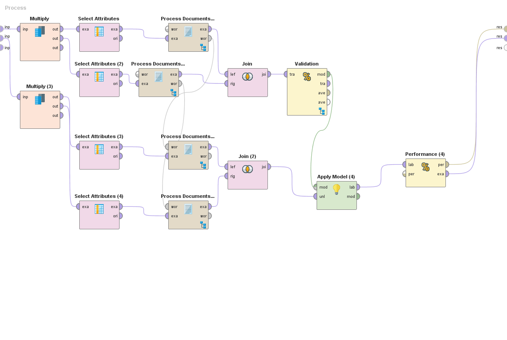The image size is (507, 340).
Task: Click the Performance (4) percent icon
Action: click(426, 167)
